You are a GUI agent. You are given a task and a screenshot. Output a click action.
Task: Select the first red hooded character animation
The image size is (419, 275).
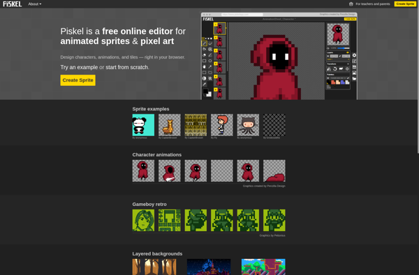(x=143, y=171)
